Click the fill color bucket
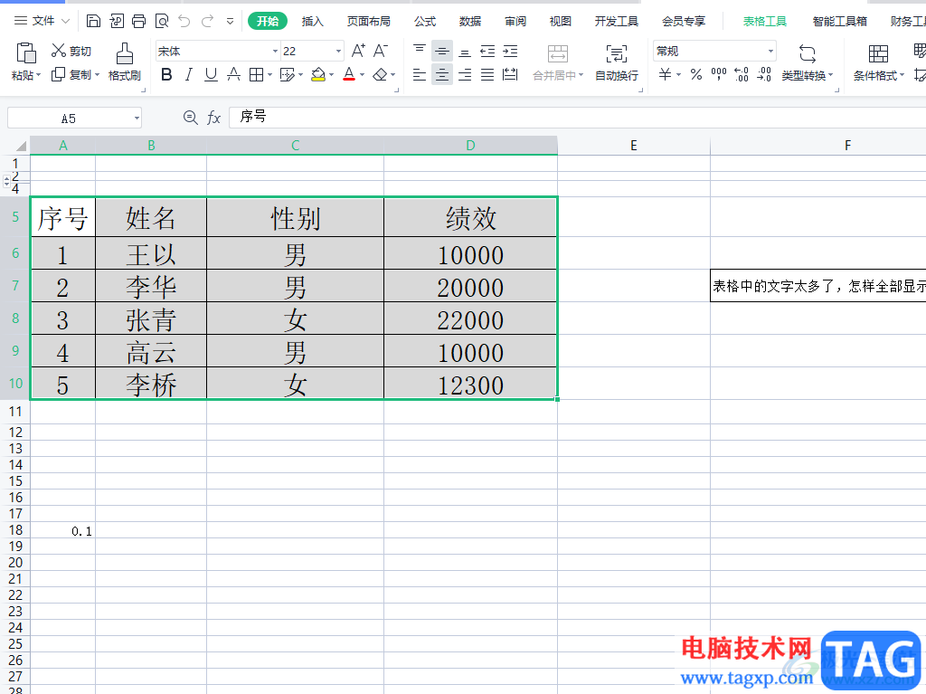The width and height of the screenshot is (926, 694). (x=318, y=74)
